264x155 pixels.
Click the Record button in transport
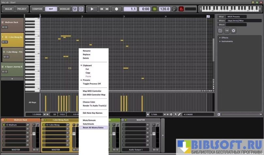tap(116, 9)
